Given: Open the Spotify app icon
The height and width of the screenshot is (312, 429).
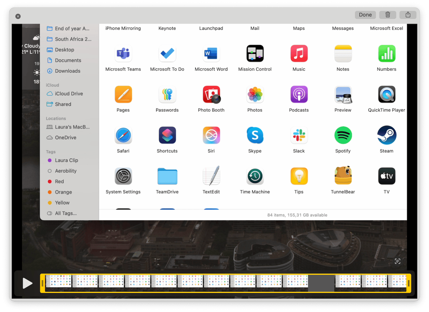Looking at the screenshot, I should click(343, 135).
